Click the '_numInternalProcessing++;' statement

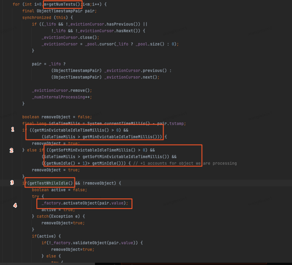(x=62, y=97)
